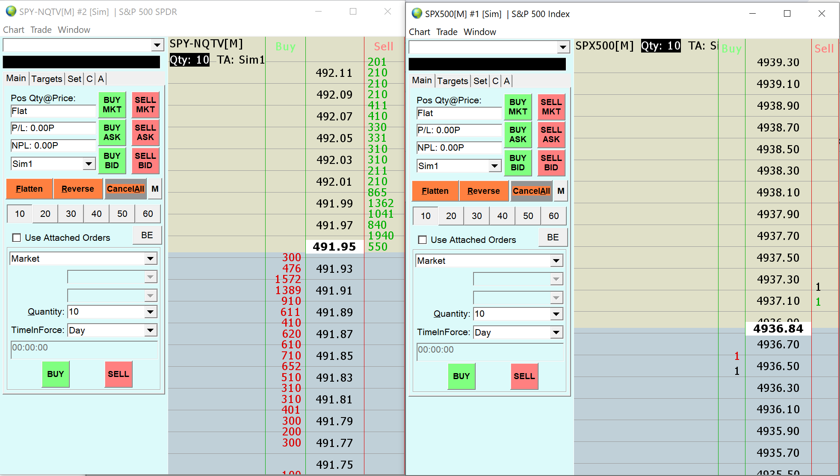Click the globe icon in SPY-NQTV title bar
The width and height of the screenshot is (840, 476).
[10, 12]
